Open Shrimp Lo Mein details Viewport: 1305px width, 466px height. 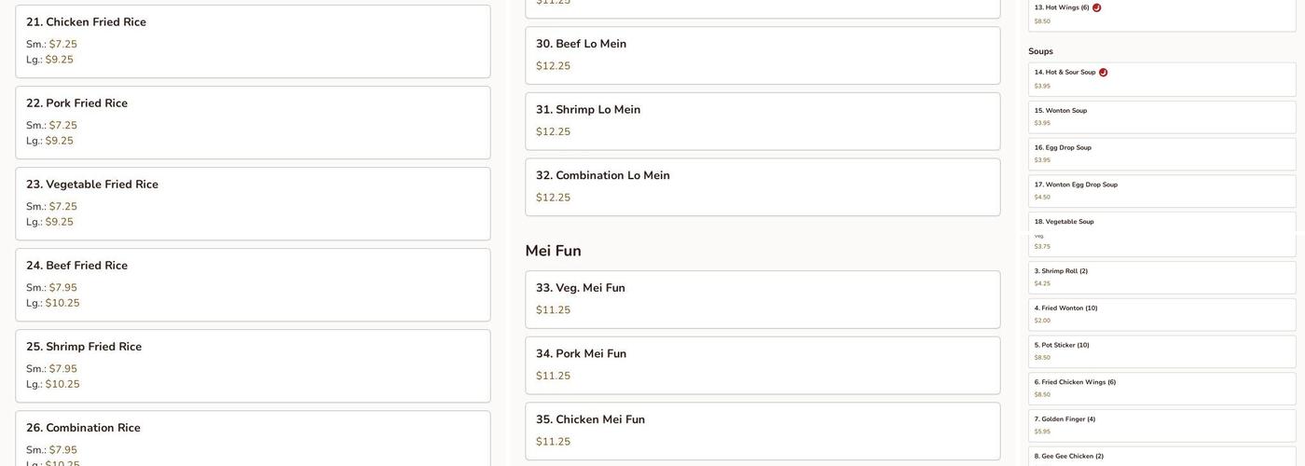point(762,121)
